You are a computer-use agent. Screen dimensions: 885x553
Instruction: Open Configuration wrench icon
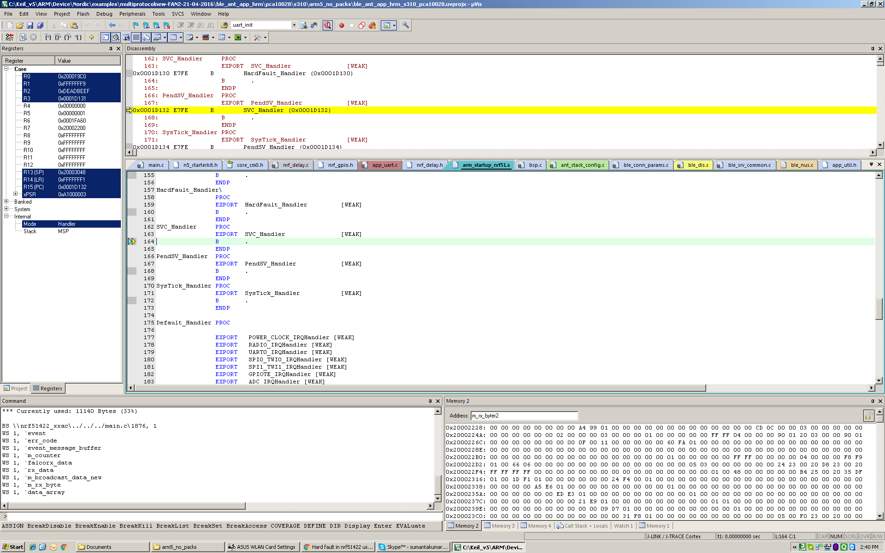click(x=406, y=25)
